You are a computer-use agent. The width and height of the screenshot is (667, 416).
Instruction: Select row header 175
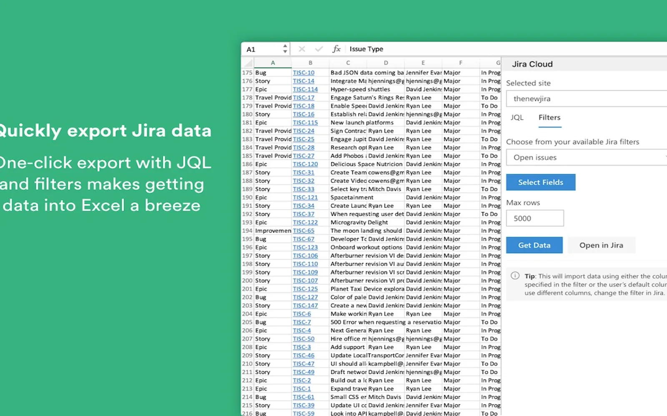(248, 72)
